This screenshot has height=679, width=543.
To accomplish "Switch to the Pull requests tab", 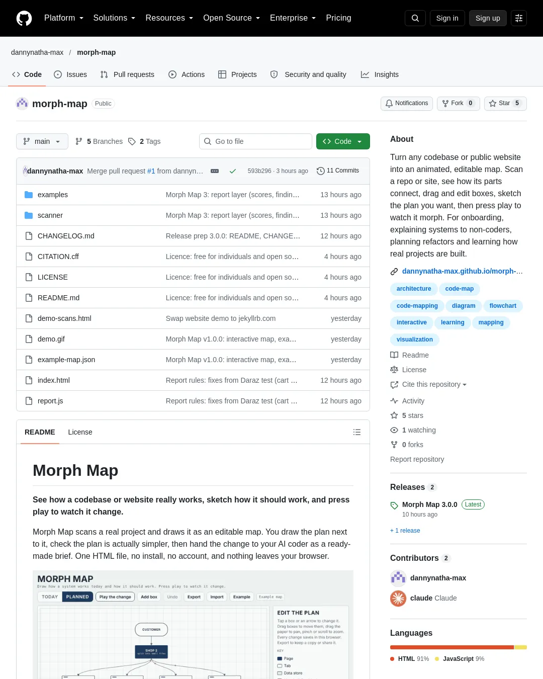I will [127, 74].
